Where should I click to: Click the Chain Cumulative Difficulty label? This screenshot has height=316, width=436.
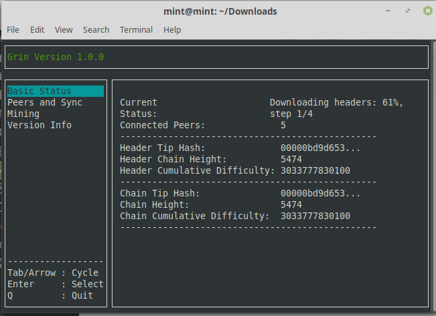coord(195,216)
